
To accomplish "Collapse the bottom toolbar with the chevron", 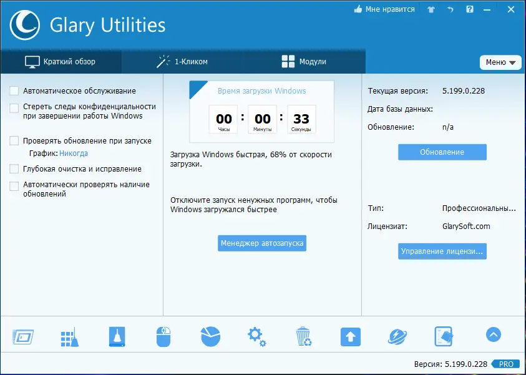I will click(x=493, y=335).
